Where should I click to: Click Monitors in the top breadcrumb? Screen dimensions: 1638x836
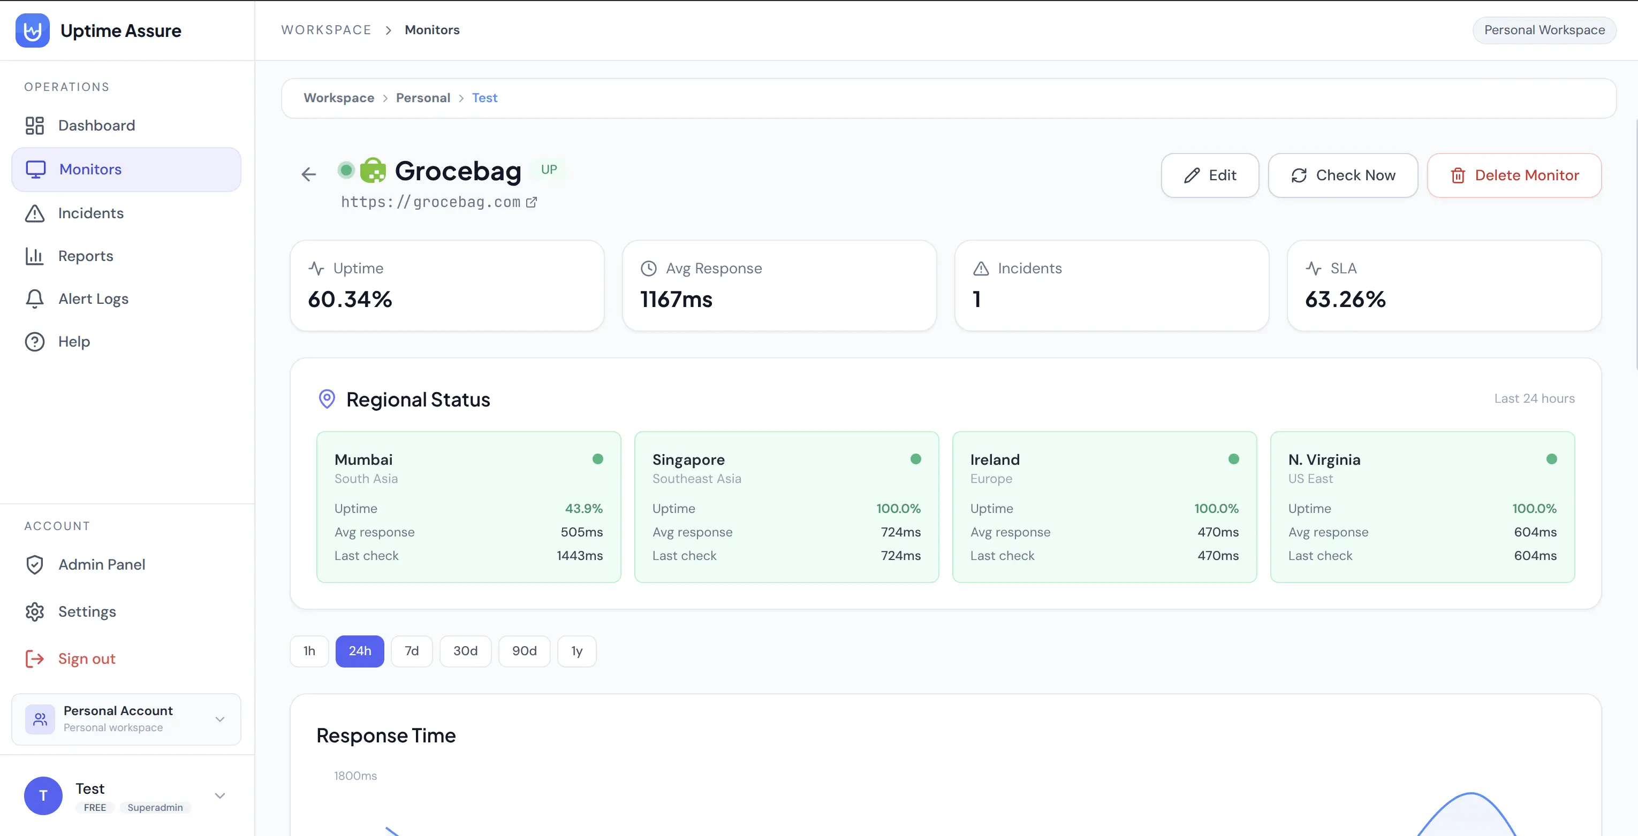(x=432, y=30)
